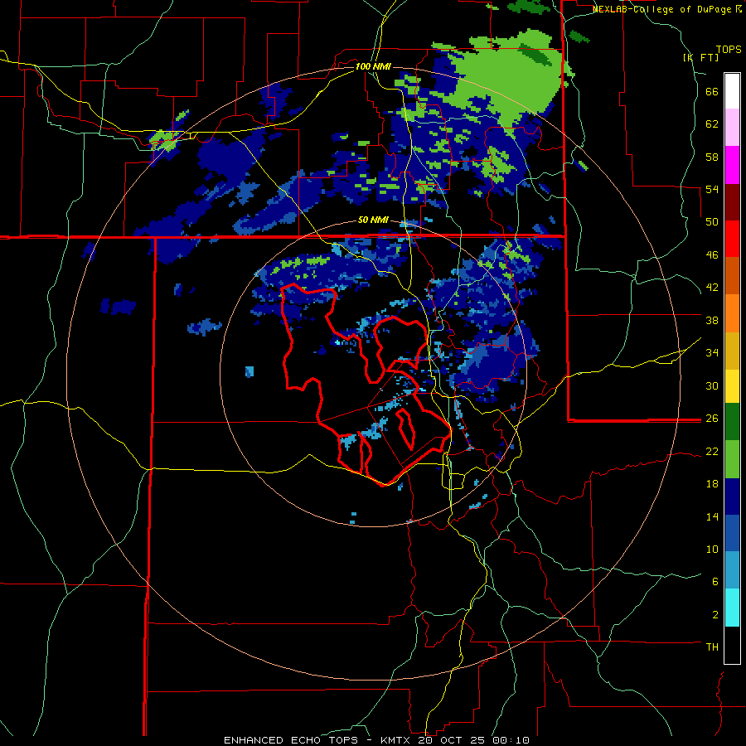Pick the dark orange legend swatch
The width and height of the screenshot is (746, 746).
pos(732,275)
